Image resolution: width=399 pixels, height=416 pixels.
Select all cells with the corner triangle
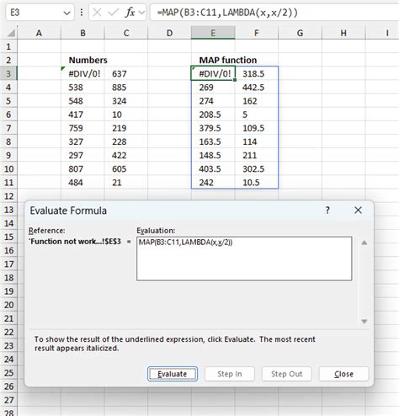[x=11, y=33]
